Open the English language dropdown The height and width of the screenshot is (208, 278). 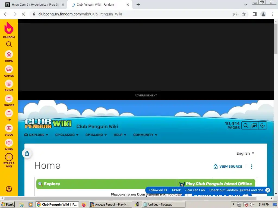[x=245, y=153]
